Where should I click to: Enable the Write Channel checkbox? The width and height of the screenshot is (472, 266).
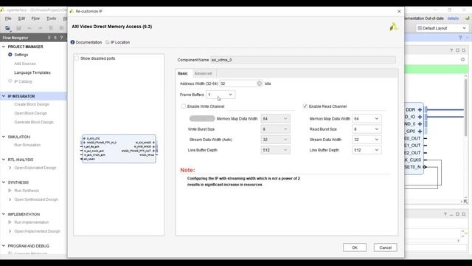(184, 106)
